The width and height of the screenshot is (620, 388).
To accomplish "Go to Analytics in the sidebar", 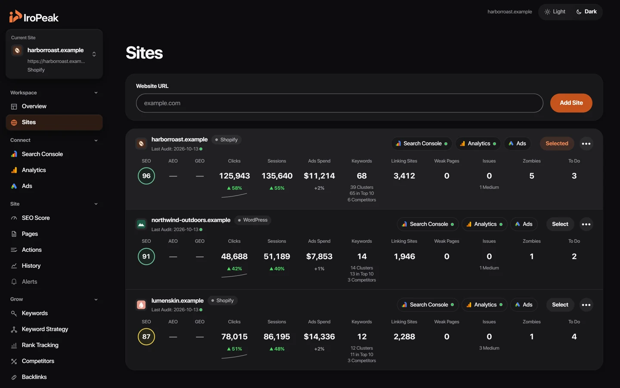I will 54,170.
